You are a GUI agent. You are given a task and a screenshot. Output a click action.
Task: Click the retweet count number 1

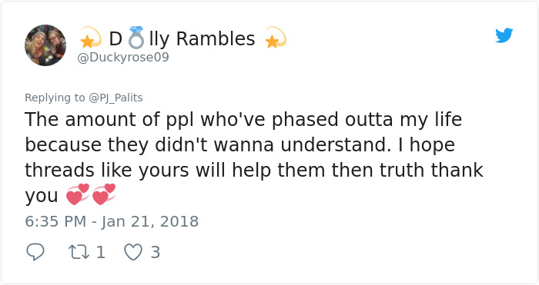coord(100,253)
